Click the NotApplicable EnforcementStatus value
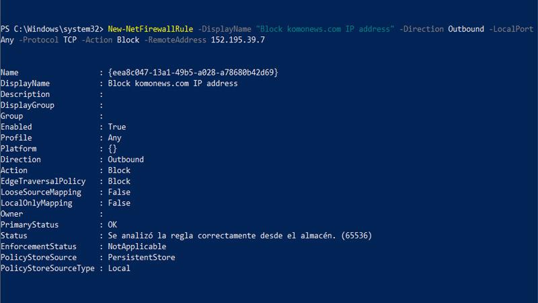 click(137, 246)
